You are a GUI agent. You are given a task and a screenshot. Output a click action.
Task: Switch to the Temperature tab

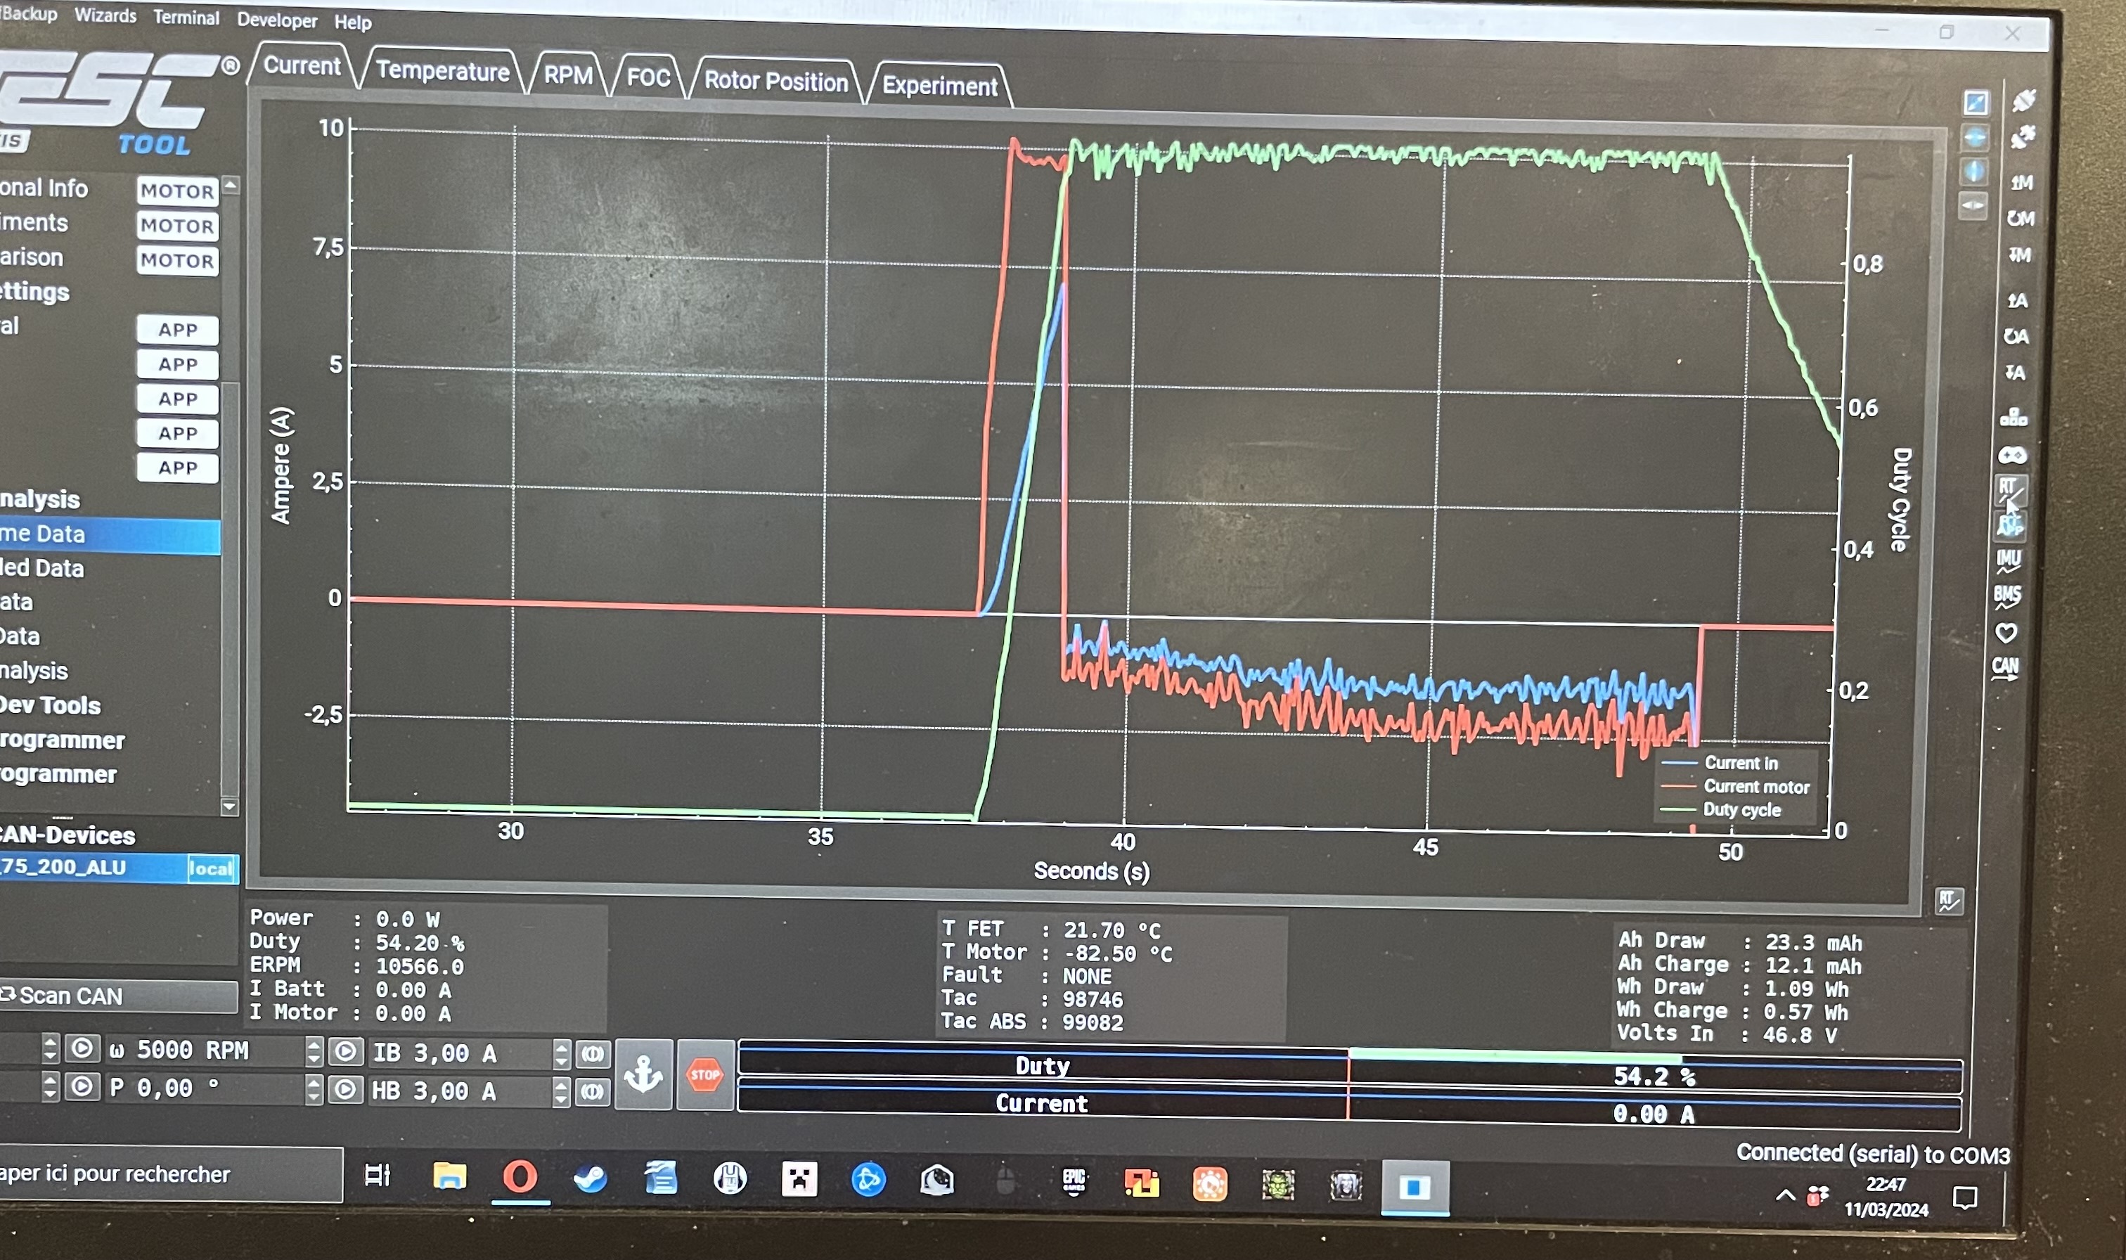(x=442, y=70)
